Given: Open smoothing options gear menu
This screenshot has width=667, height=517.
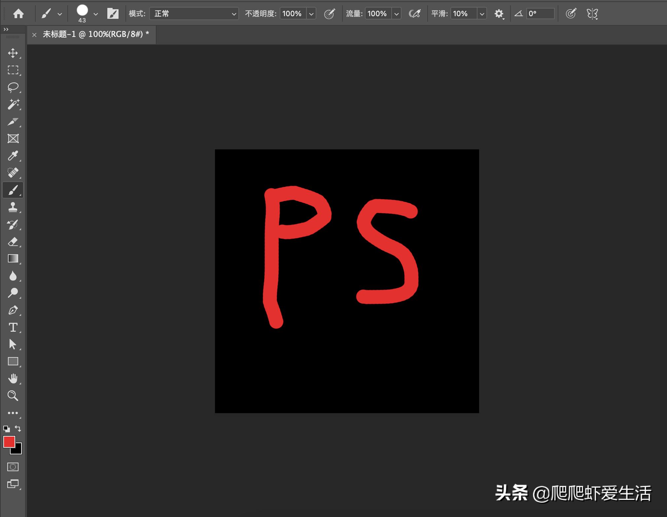Looking at the screenshot, I should (499, 14).
